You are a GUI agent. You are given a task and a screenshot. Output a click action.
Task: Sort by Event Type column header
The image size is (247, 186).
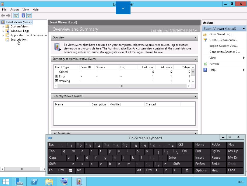66,67
